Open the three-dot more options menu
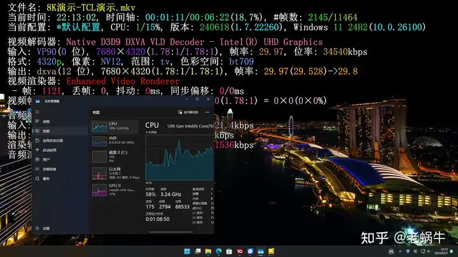 (207, 112)
